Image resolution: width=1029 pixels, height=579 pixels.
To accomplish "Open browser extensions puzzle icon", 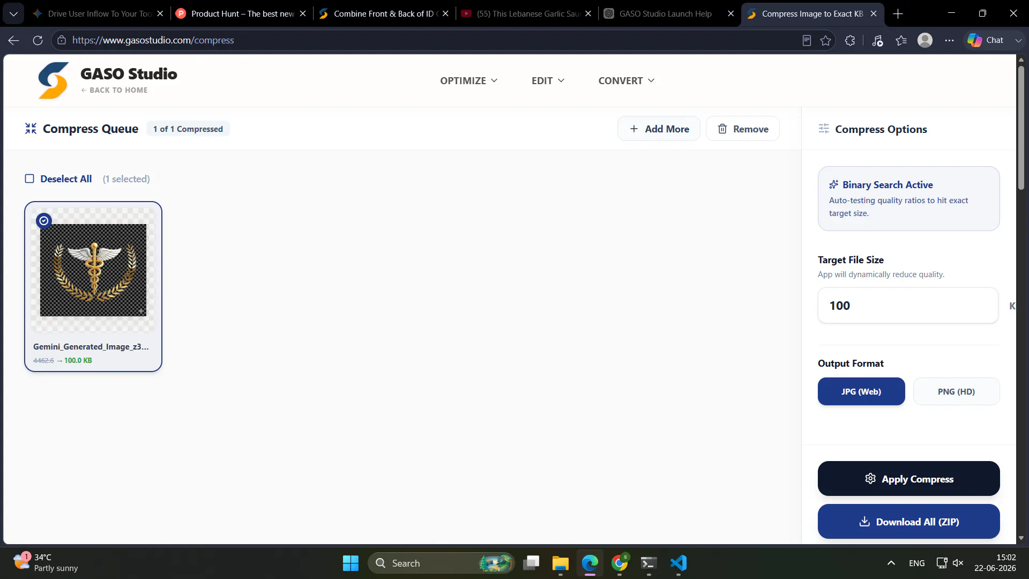I will pos(850,40).
